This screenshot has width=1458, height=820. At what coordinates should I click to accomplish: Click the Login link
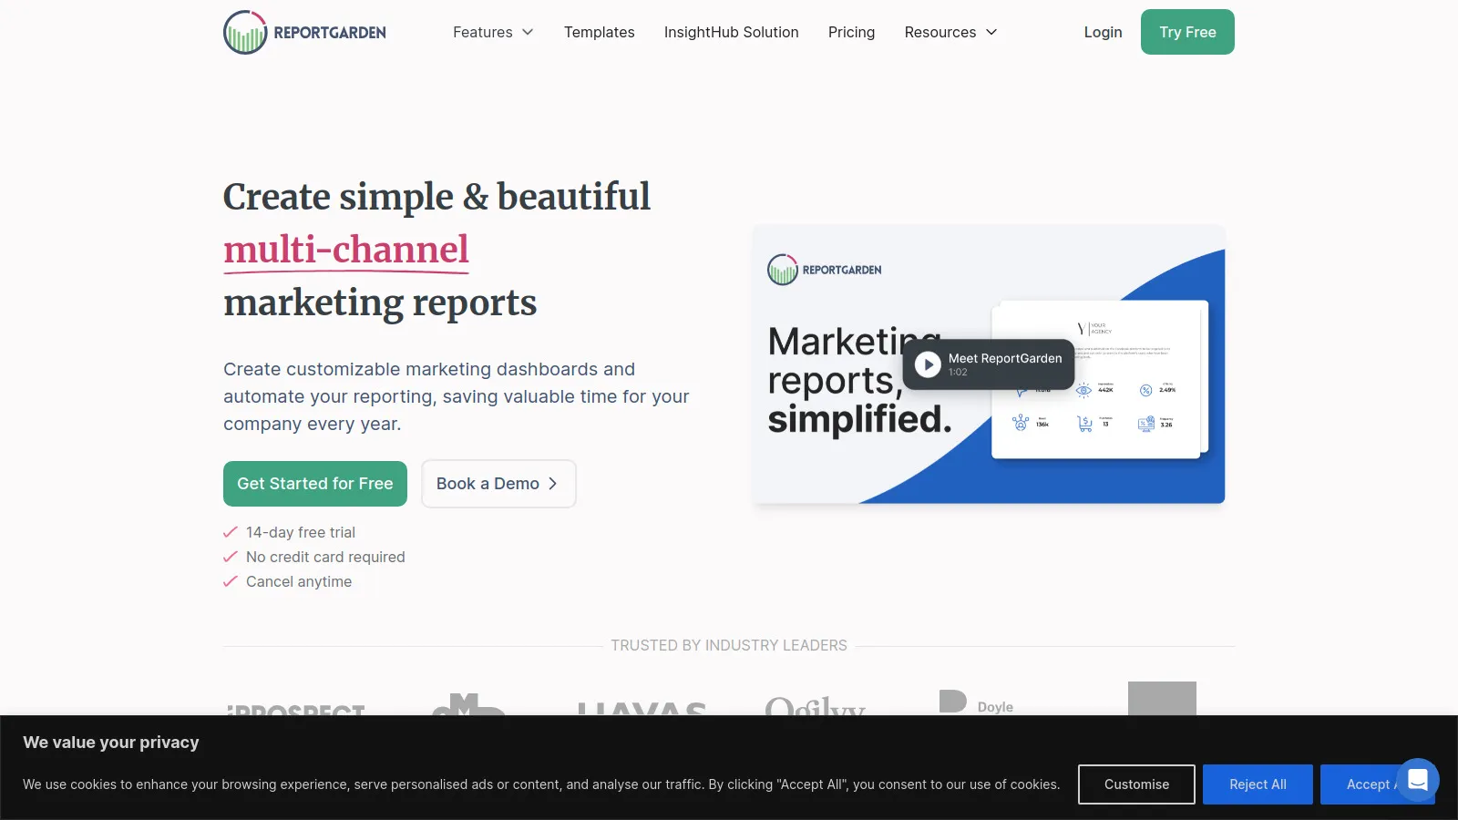pyautogui.click(x=1103, y=32)
